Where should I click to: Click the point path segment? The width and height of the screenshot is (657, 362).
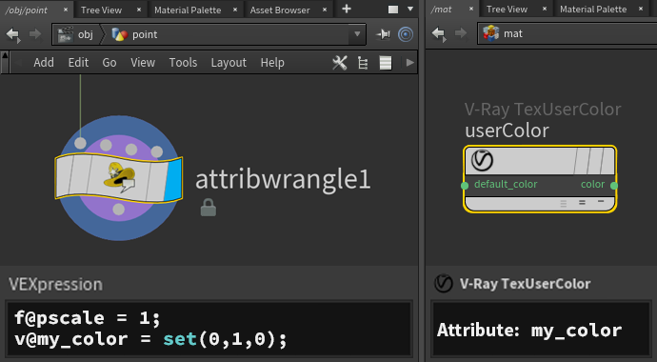tap(135, 34)
